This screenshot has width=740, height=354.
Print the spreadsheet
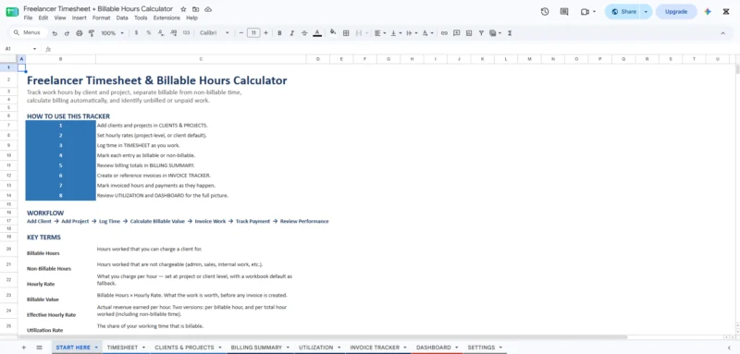click(x=80, y=33)
